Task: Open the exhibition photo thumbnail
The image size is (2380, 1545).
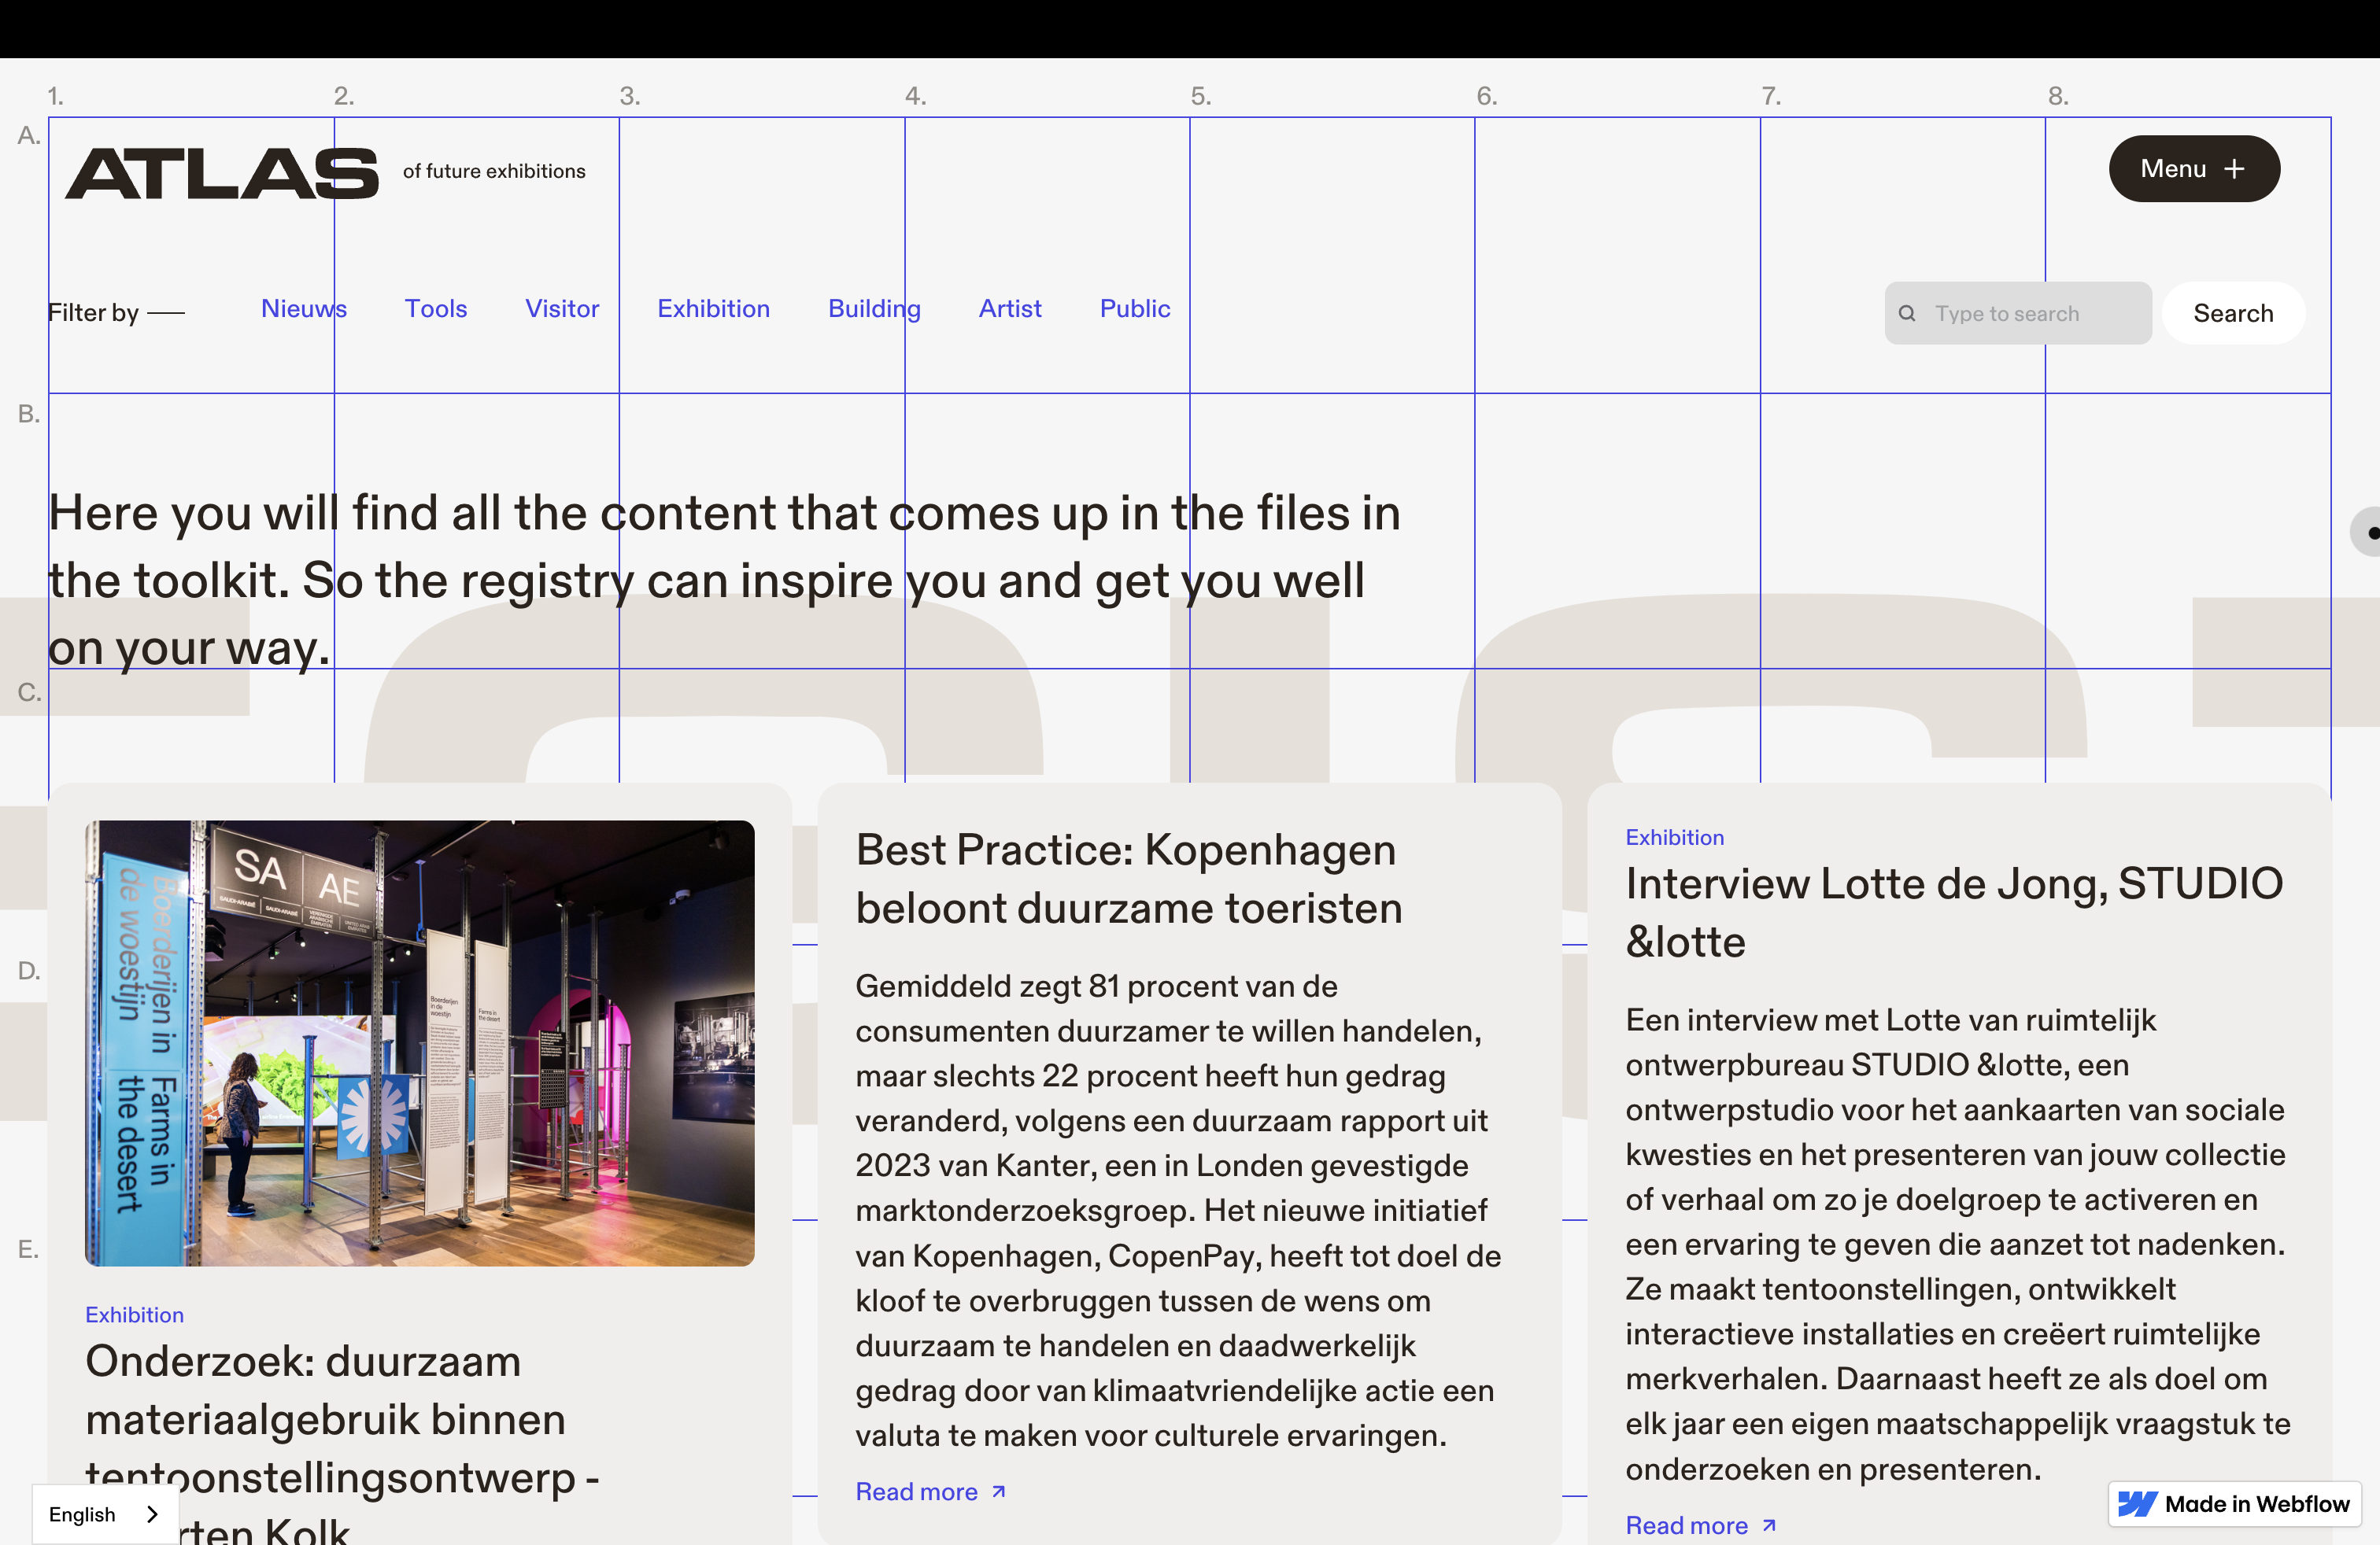Action: click(x=419, y=1042)
